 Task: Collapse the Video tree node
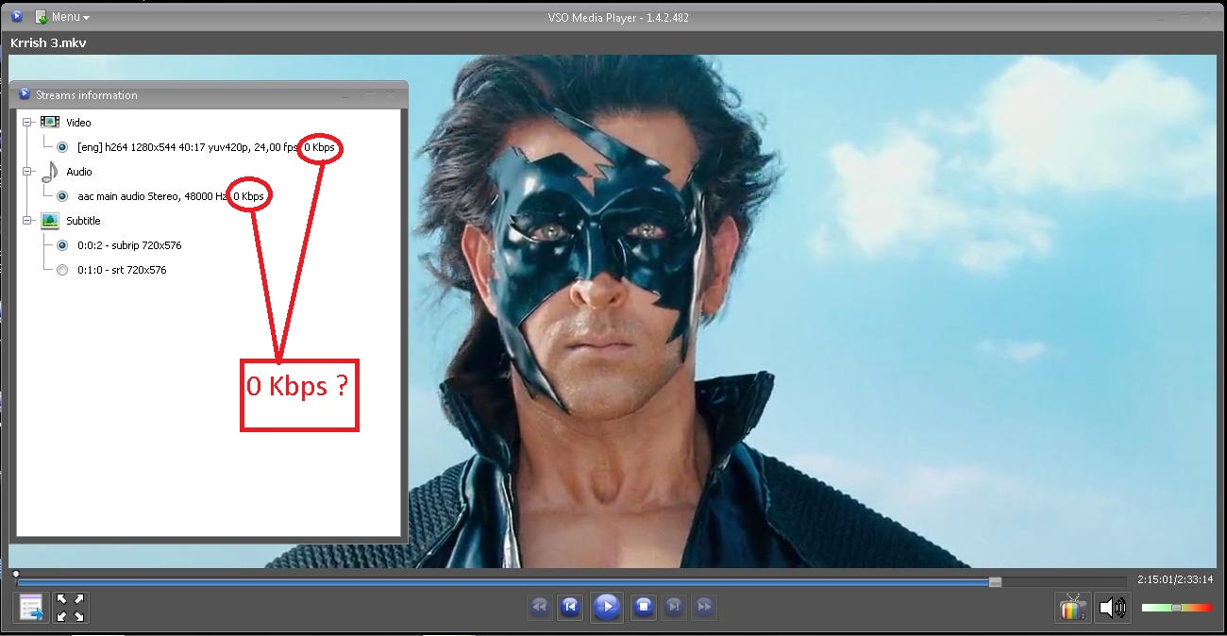(x=28, y=123)
